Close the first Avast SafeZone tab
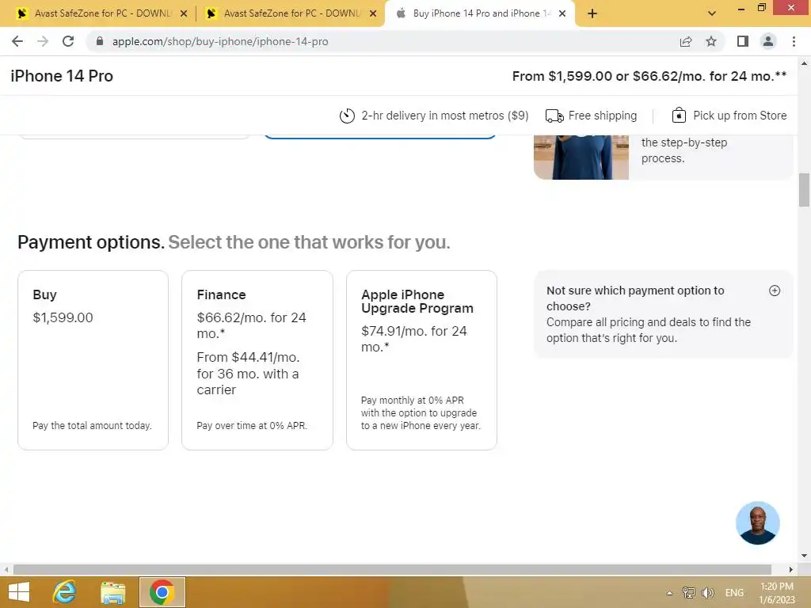Viewport: 811px width, 608px height. (x=184, y=13)
